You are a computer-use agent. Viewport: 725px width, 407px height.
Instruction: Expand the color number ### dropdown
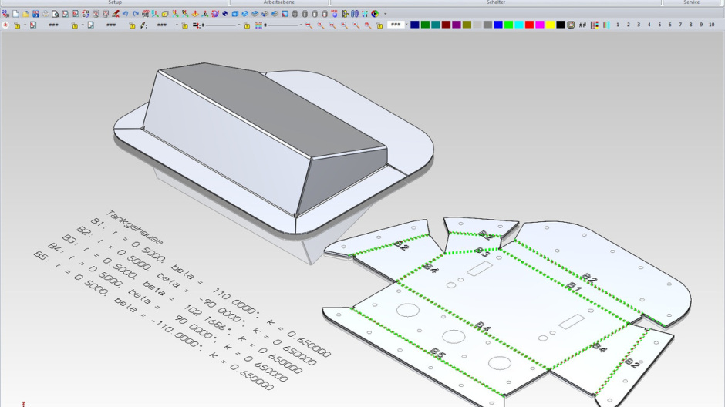click(x=406, y=25)
